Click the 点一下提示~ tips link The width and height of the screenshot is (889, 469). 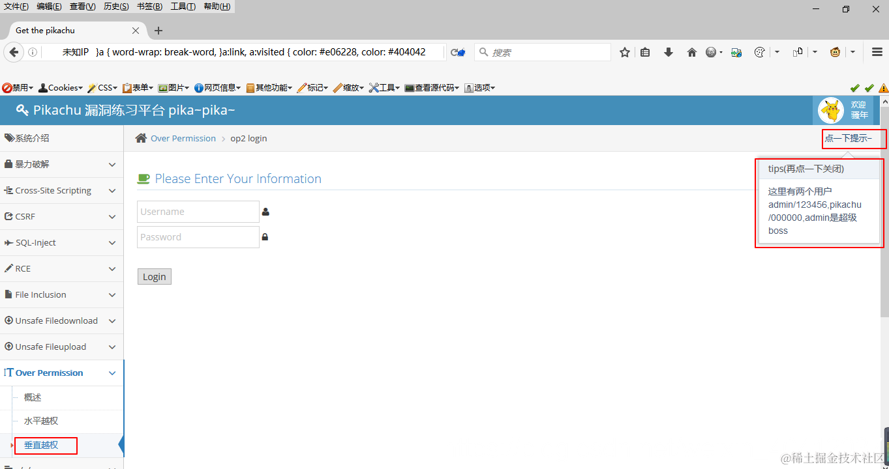tap(849, 138)
